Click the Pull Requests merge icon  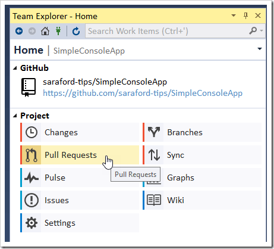click(x=32, y=155)
